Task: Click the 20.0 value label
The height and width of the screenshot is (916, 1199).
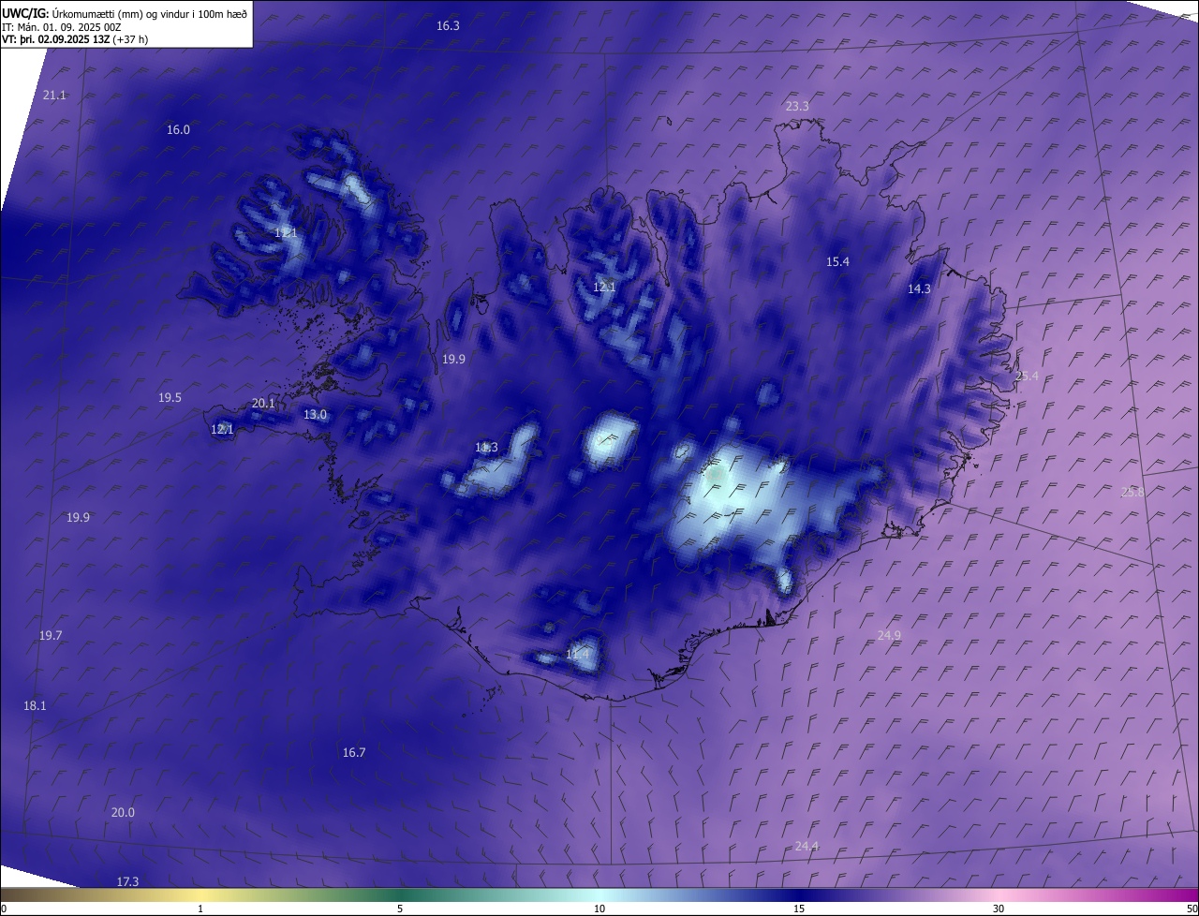Action: [123, 813]
